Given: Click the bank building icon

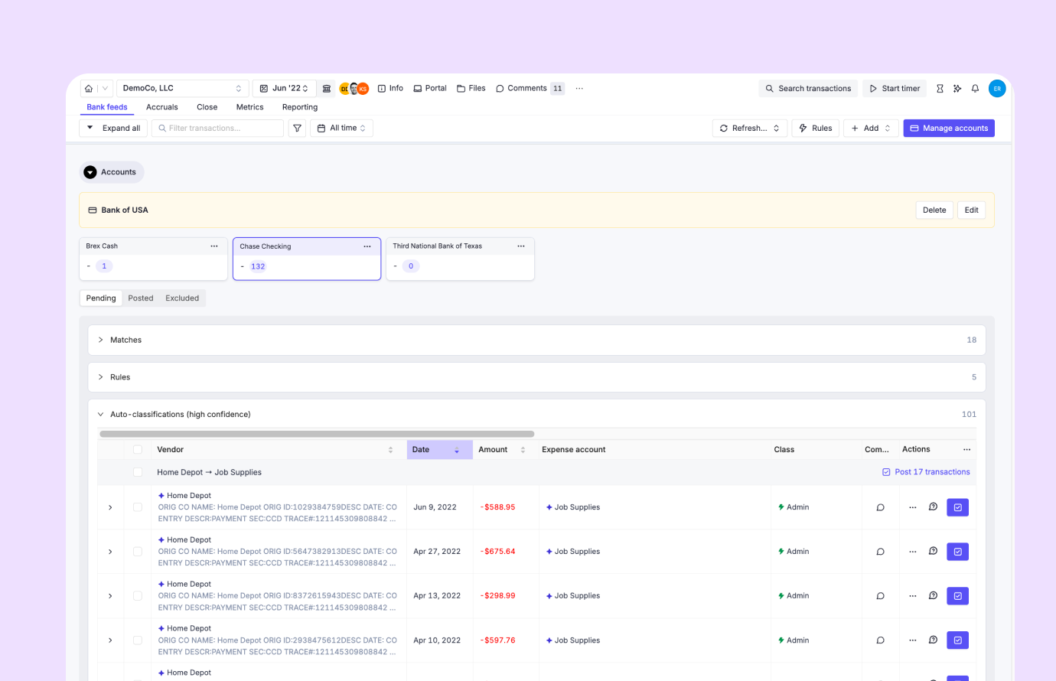Looking at the screenshot, I should 327,89.
